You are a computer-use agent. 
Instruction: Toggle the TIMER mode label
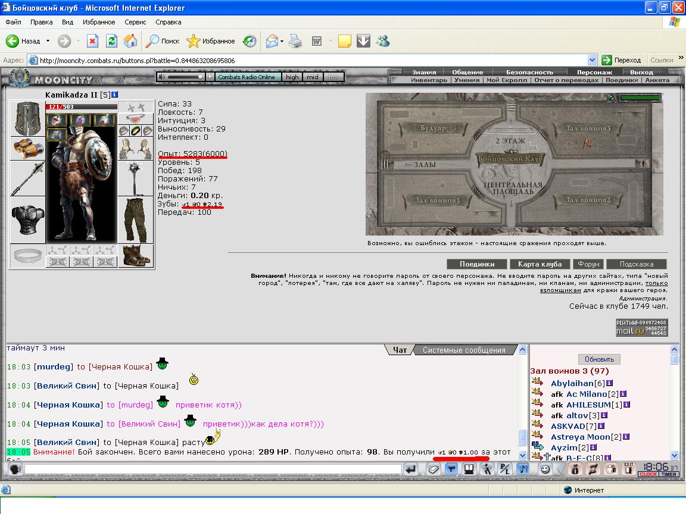(x=669, y=474)
